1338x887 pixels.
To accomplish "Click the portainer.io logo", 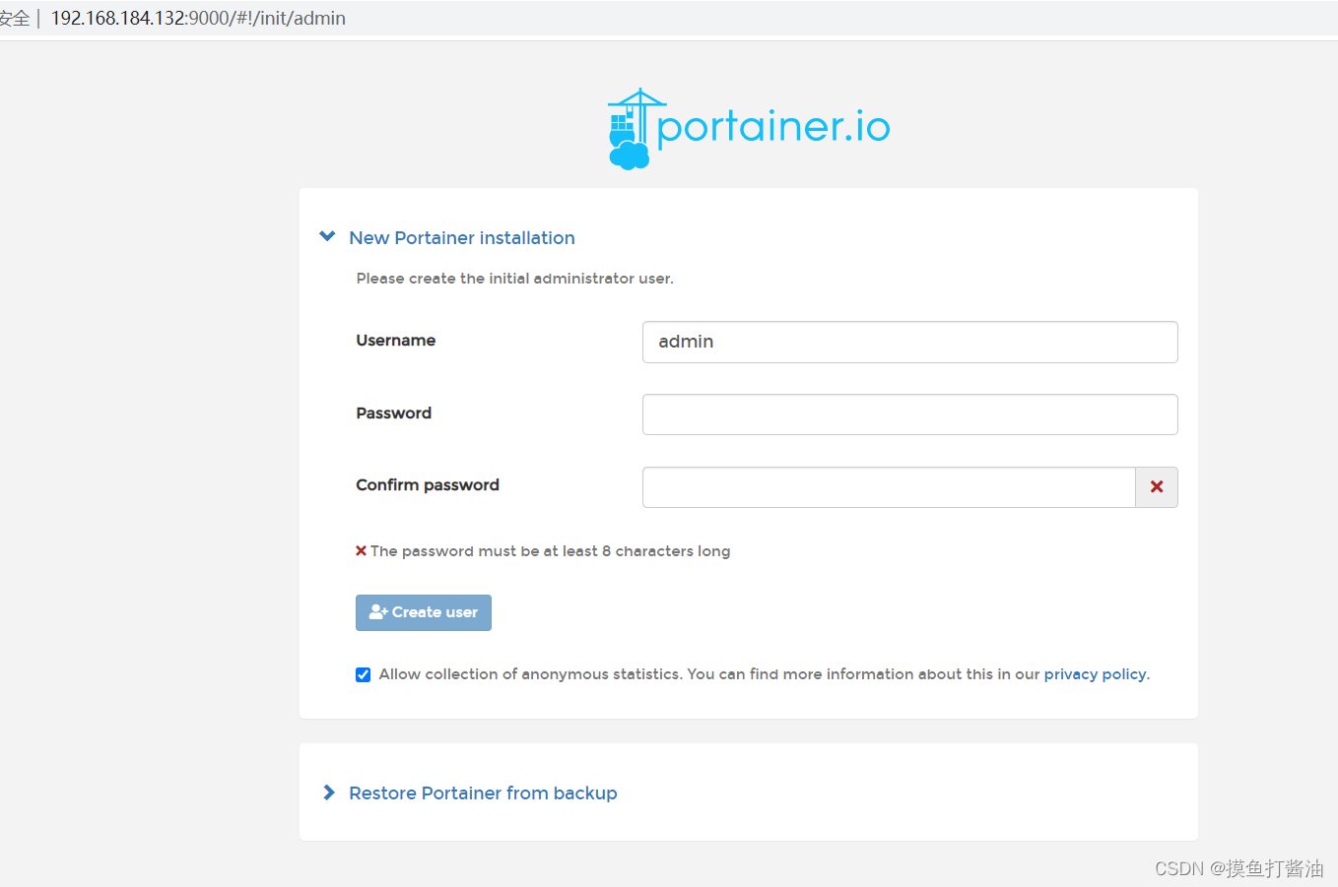I will tap(749, 129).
